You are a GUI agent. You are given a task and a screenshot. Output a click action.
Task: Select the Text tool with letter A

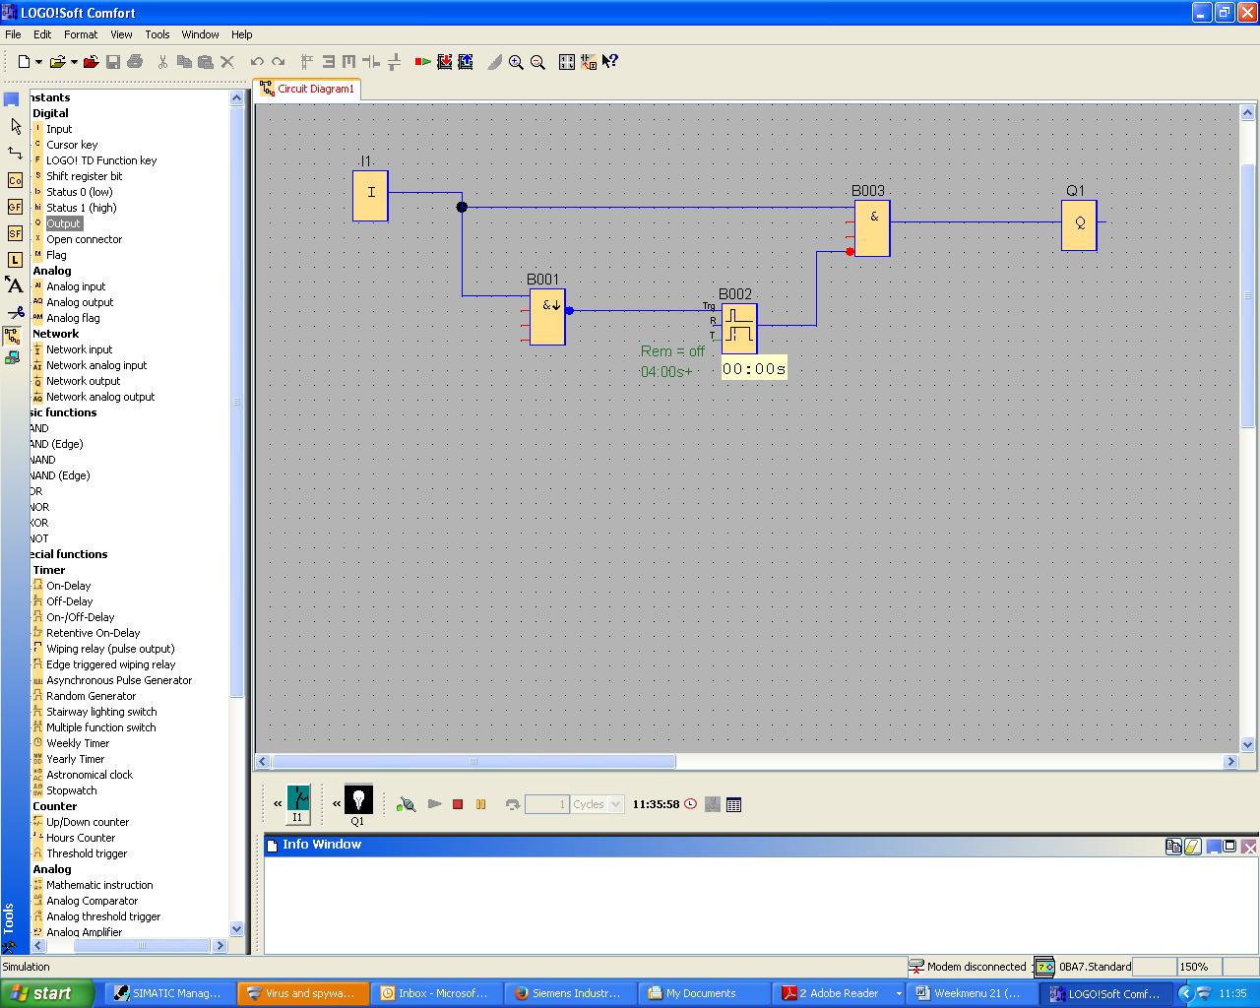(15, 285)
